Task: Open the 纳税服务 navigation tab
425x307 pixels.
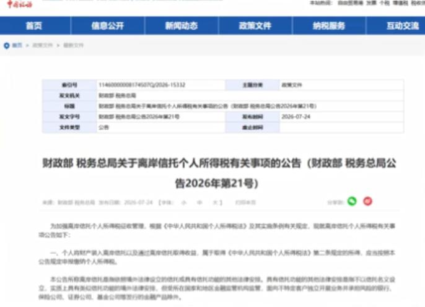Action: [329, 26]
